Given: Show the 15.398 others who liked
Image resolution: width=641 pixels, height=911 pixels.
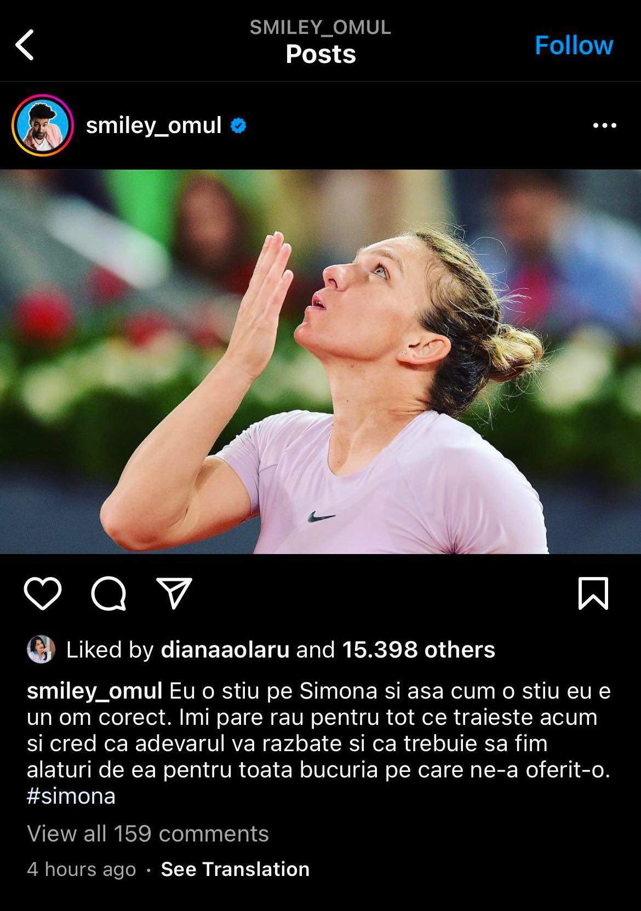Looking at the screenshot, I should tap(419, 650).
